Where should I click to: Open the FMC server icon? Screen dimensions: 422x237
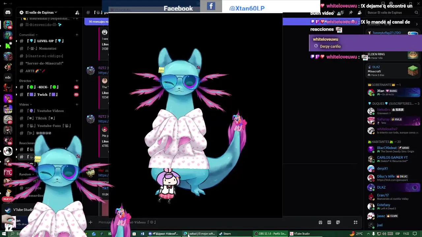click(8, 172)
